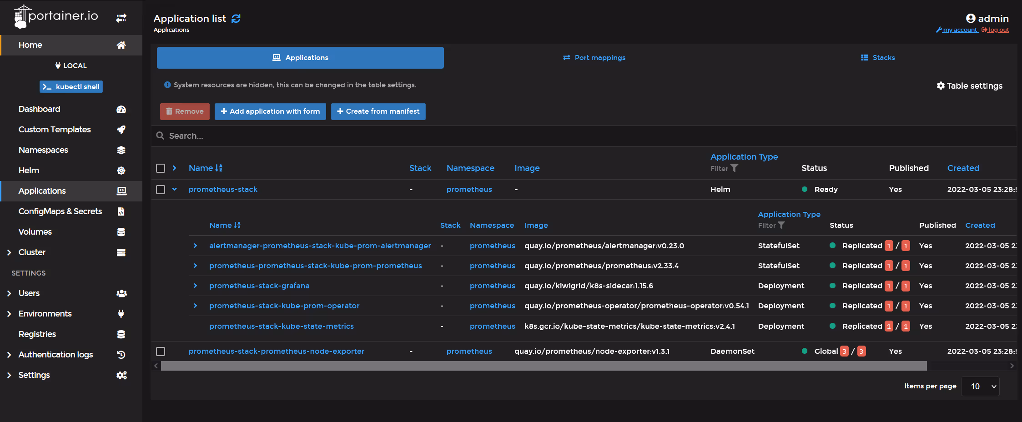The width and height of the screenshot is (1022, 422).
Task: Click the nested table filter funnel icon
Action: pos(781,225)
